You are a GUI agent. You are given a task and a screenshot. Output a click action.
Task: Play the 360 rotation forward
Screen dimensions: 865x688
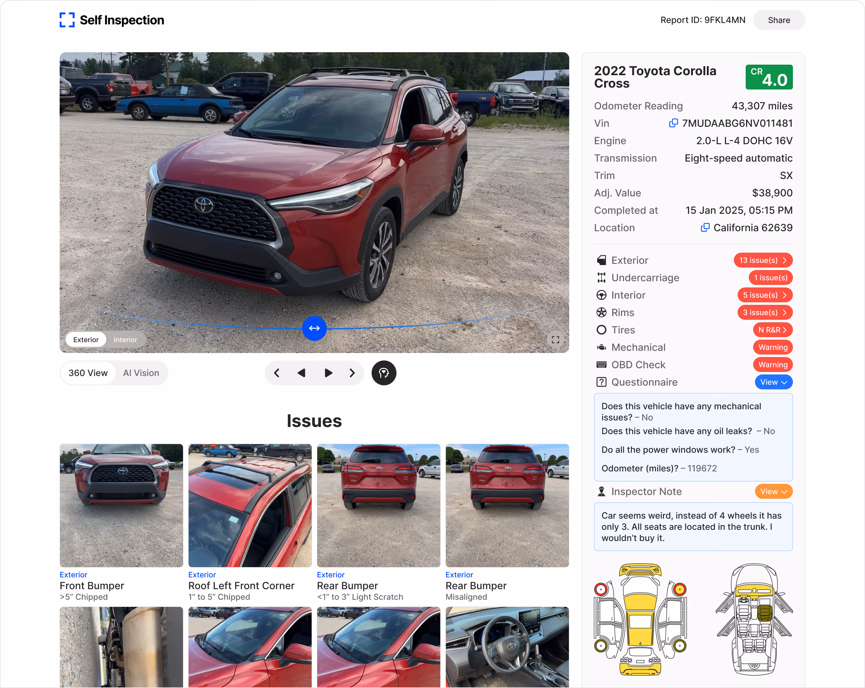[328, 373]
